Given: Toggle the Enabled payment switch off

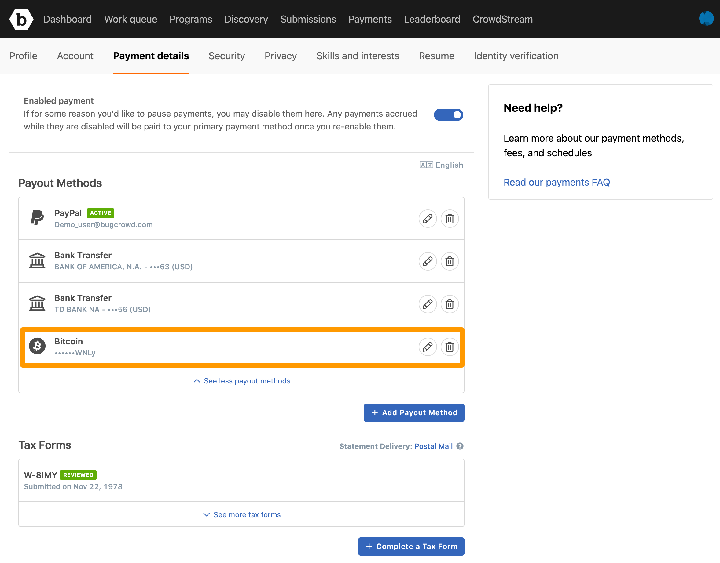Looking at the screenshot, I should pos(450,114).
